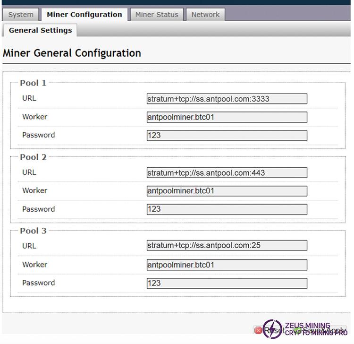This screenshot has height=344, width=354.
Task: Click the Pool 1 URL field
Action: click(227, 99)
